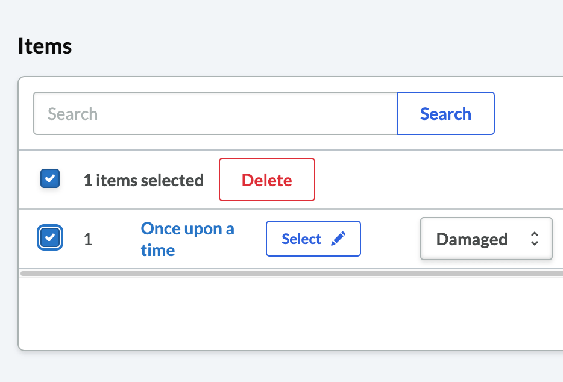Toggle the row checkbox for 'Once upon a time'
This screenshot has height=382, width=563.
coord(50,238)
